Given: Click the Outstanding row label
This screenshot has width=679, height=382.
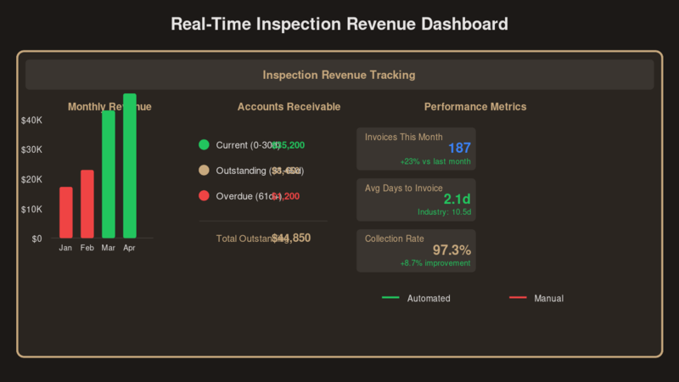Looking at the screenshot, I should [x=260, y=171].
